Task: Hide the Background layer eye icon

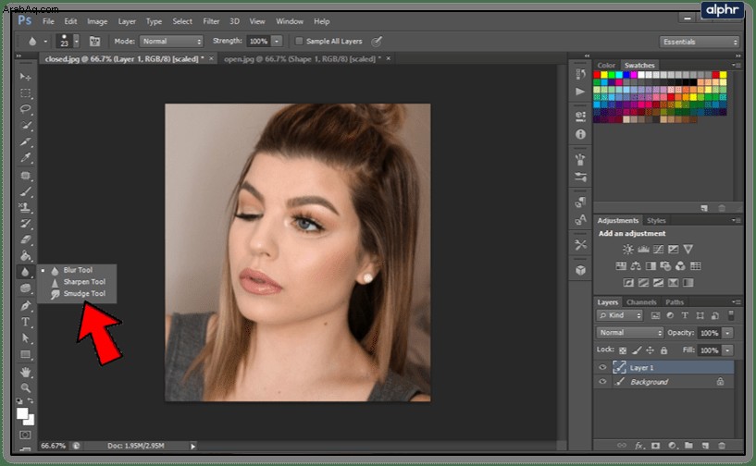Action: pyautogui.click(x=602, y=382)
